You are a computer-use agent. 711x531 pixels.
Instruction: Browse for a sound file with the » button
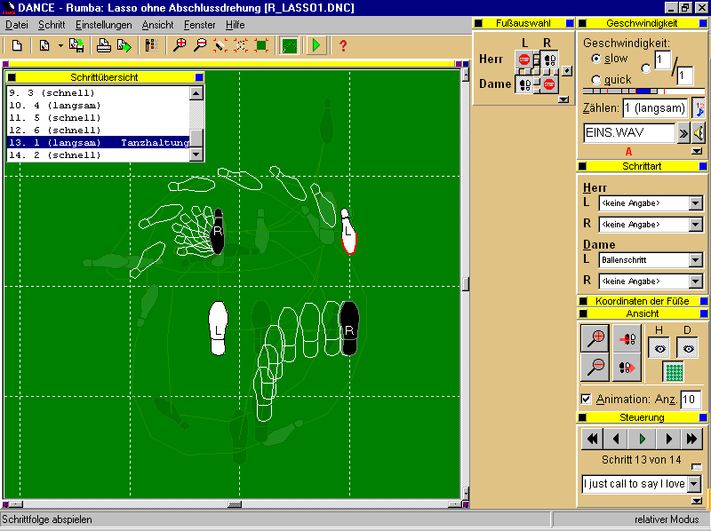683,133
